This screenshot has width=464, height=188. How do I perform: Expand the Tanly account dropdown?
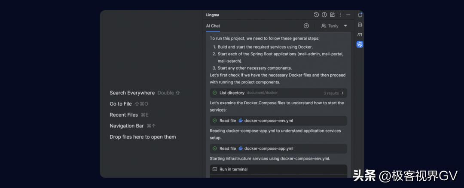(345, 26)
